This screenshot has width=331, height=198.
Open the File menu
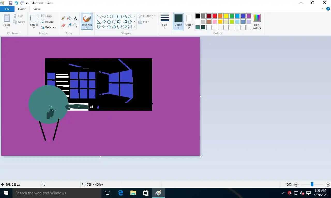[x=7, y=9]
